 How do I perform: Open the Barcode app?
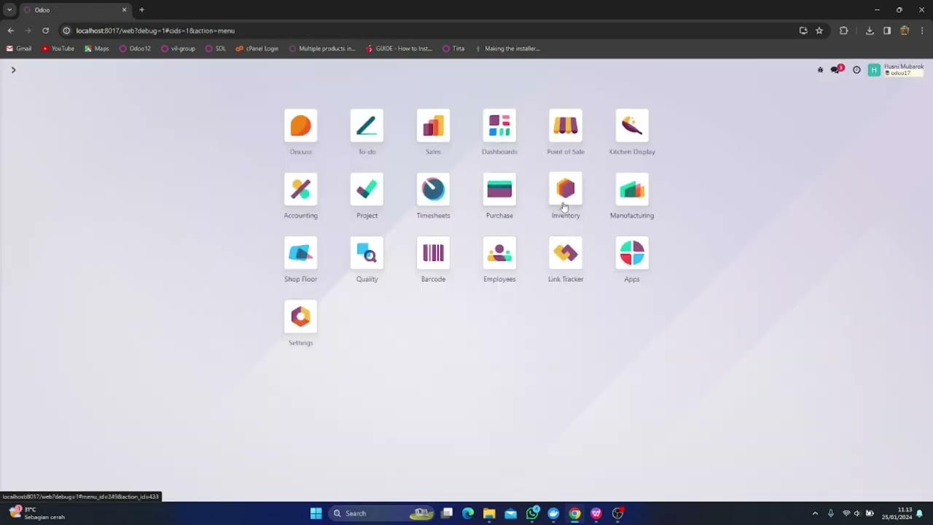click(433, 253)
